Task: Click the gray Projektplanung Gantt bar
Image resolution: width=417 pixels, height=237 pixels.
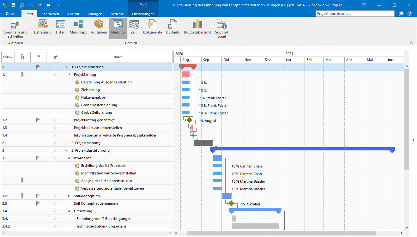Action: pos(203,143)
